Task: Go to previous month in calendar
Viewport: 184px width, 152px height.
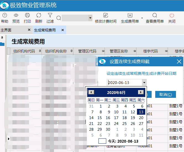Action: coord(91,92)
